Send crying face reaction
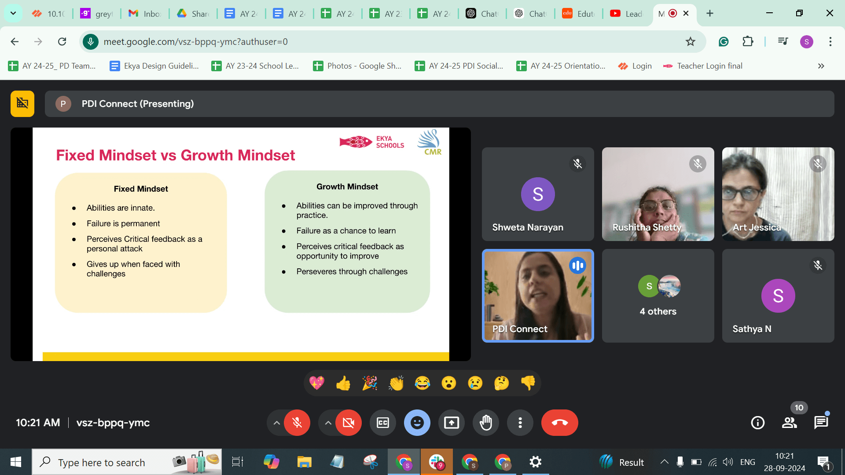845x475 pixels. [475, 383]
